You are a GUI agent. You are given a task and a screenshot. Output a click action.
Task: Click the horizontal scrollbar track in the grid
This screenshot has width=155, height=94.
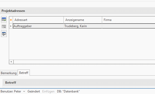pyautogui.click(x=84, y=62)
